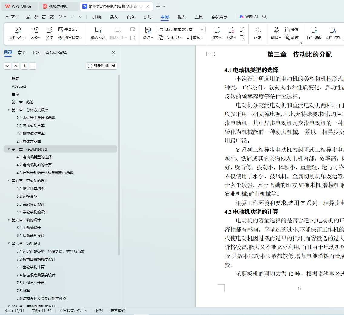Screen dimensions: 344x315
Task: Click the H1 heading drag handle in document
Action: 214,54
